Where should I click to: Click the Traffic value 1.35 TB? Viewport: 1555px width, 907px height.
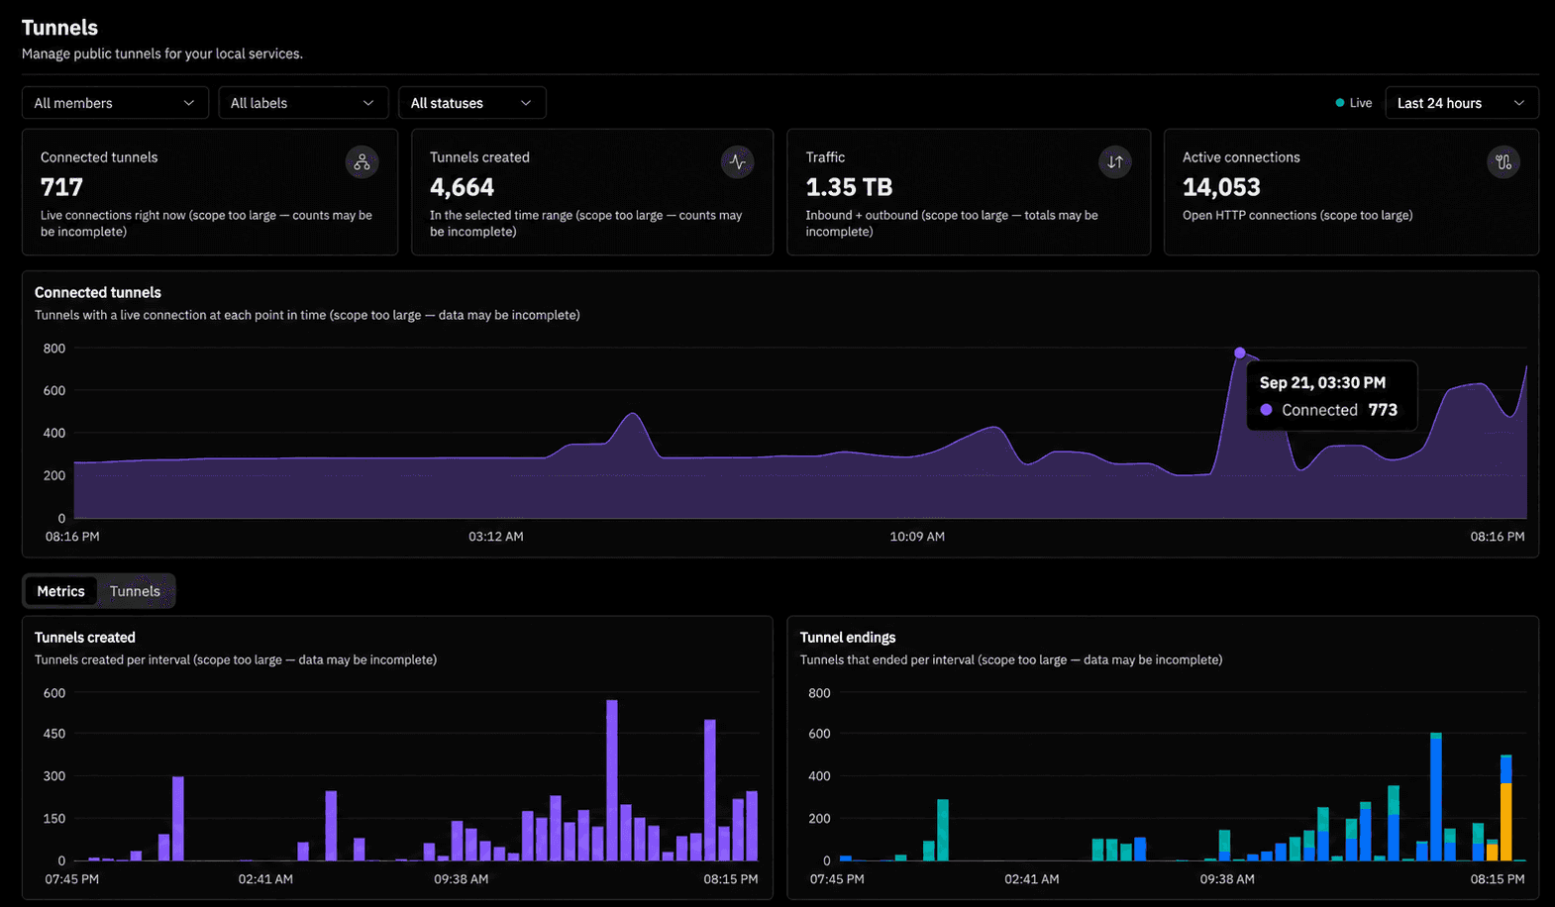pos(849,187)
